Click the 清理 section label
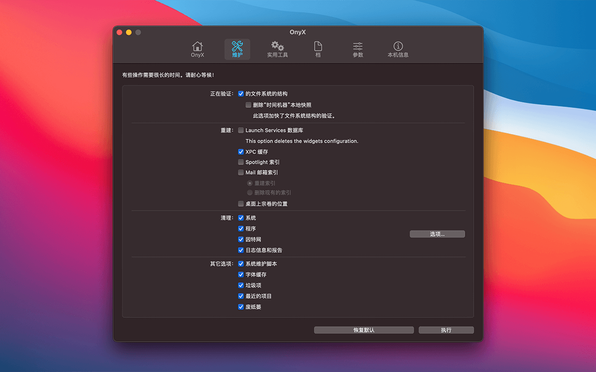 [227, 218]
